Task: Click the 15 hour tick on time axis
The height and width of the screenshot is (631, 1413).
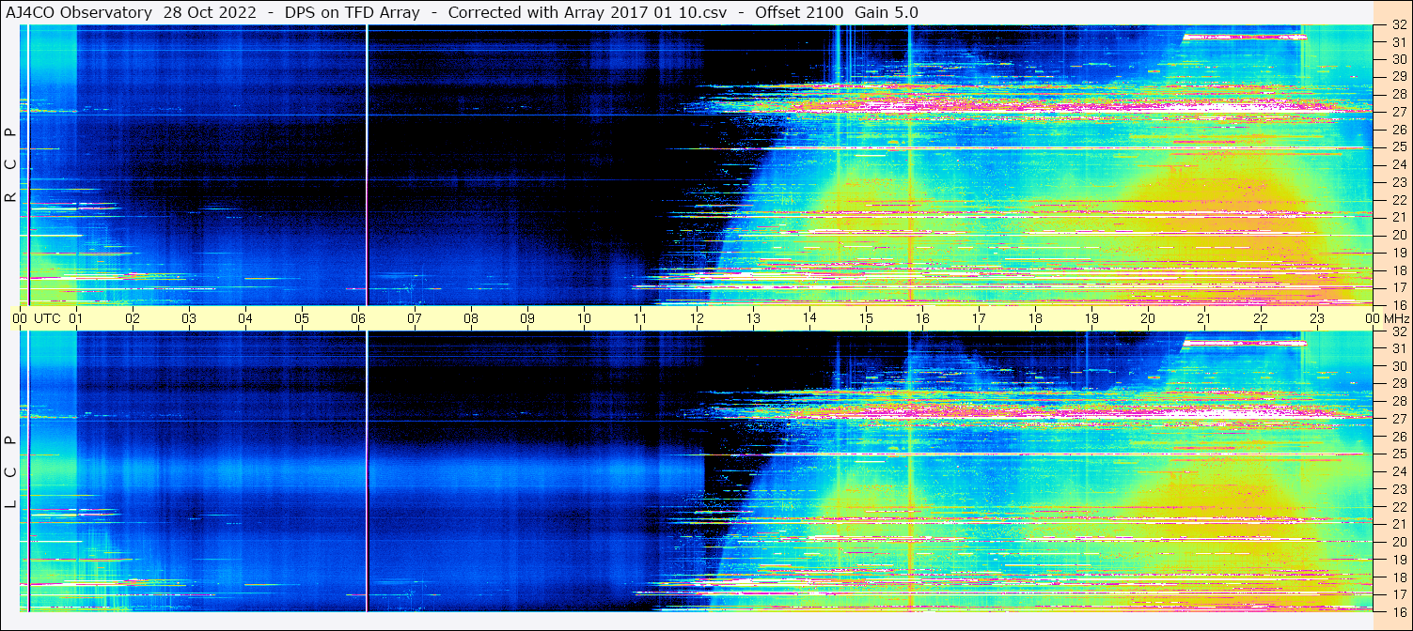Action: (866, 318)
